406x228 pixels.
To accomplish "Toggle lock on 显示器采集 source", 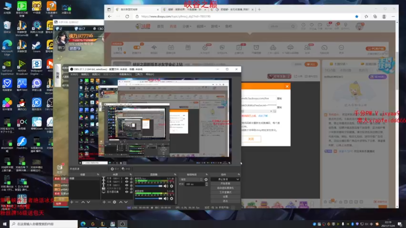I will 131,192.
